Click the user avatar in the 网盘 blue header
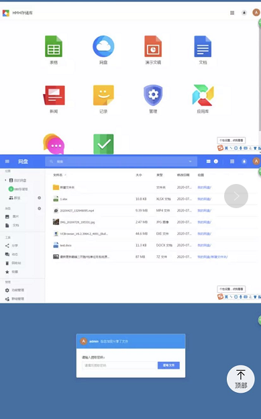 point(256,161)
